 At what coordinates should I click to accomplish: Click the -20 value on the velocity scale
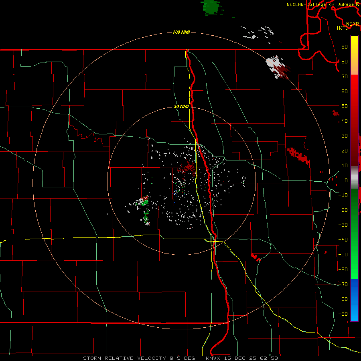(343, 210)
